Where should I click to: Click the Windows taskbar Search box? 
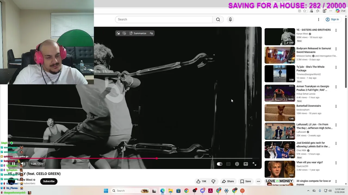click(130, 191)
